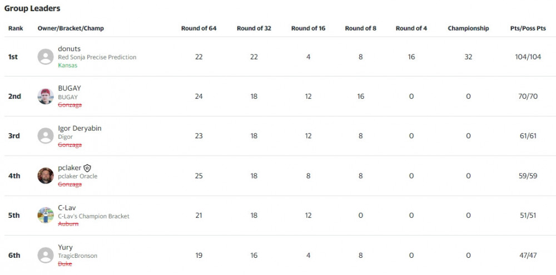Click Yury's default avatar icon

46,255
